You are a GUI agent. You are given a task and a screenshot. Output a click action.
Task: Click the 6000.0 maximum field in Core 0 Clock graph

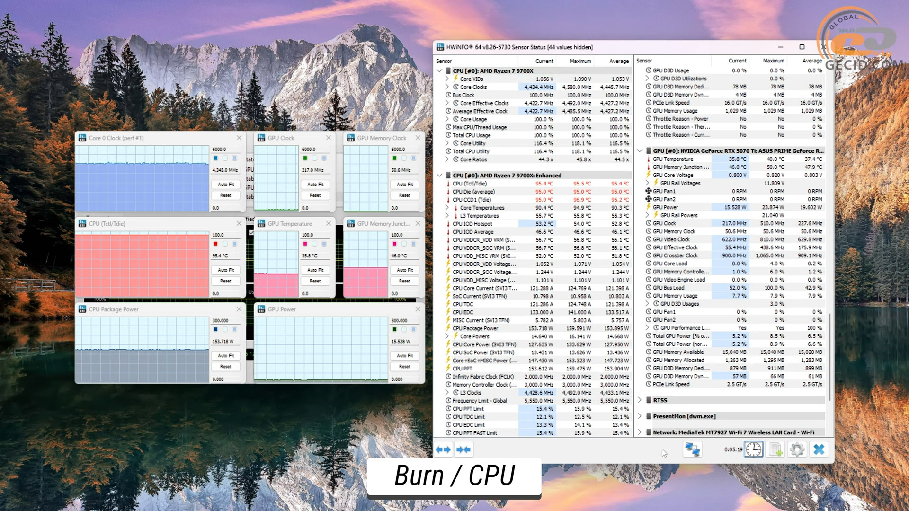coord(226,150)
